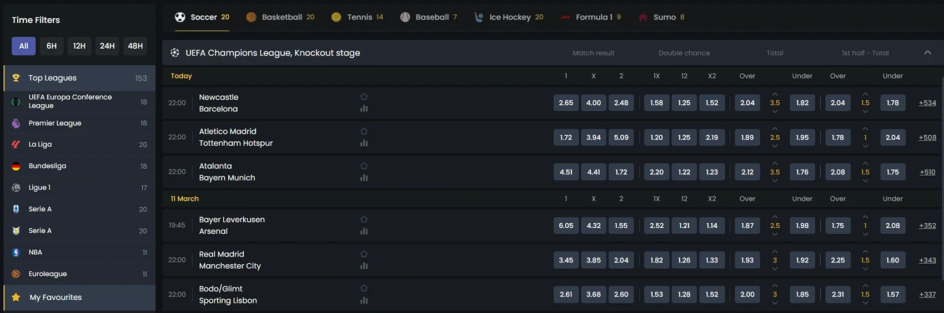Open +337 markets for Bodo/Glimt match
The image size is (944, 313).
927,294
